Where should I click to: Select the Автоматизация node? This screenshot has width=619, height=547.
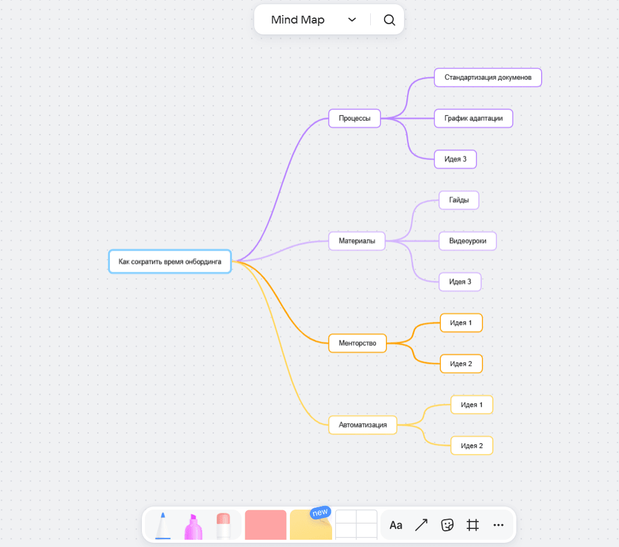click(x=362, y=424)
